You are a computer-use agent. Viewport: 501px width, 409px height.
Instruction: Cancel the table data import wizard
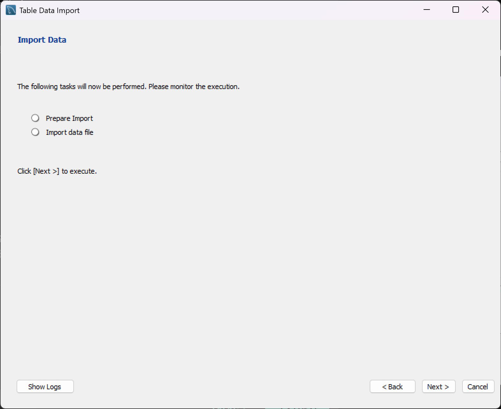478,386
